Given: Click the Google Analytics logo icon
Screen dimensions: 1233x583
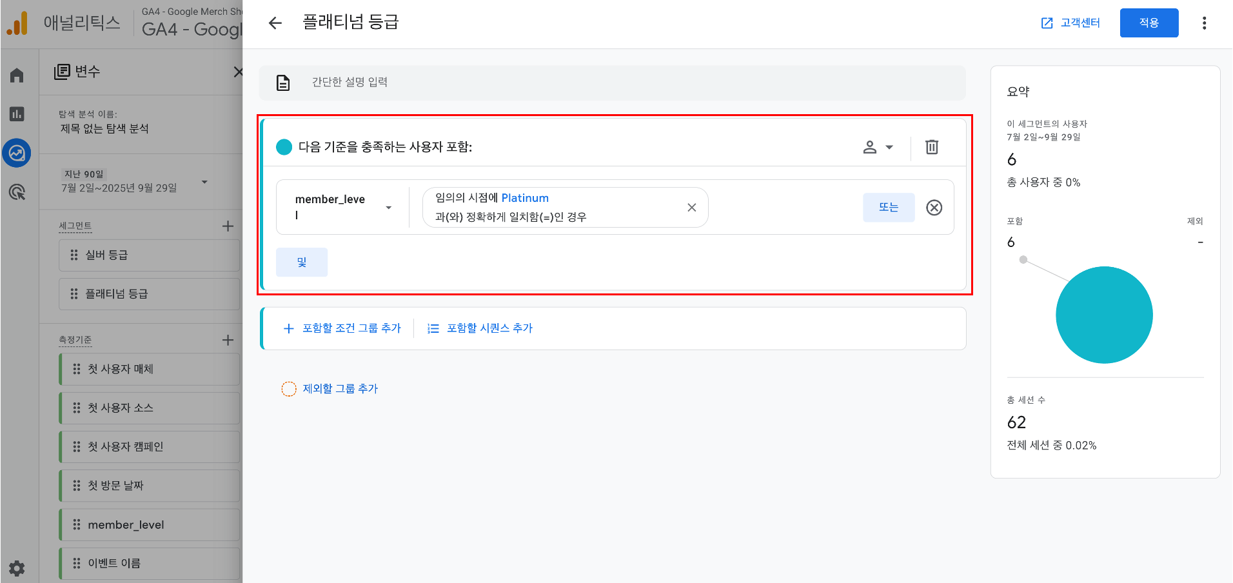Looking at the screenshot, I should click(x=17, y=22).
